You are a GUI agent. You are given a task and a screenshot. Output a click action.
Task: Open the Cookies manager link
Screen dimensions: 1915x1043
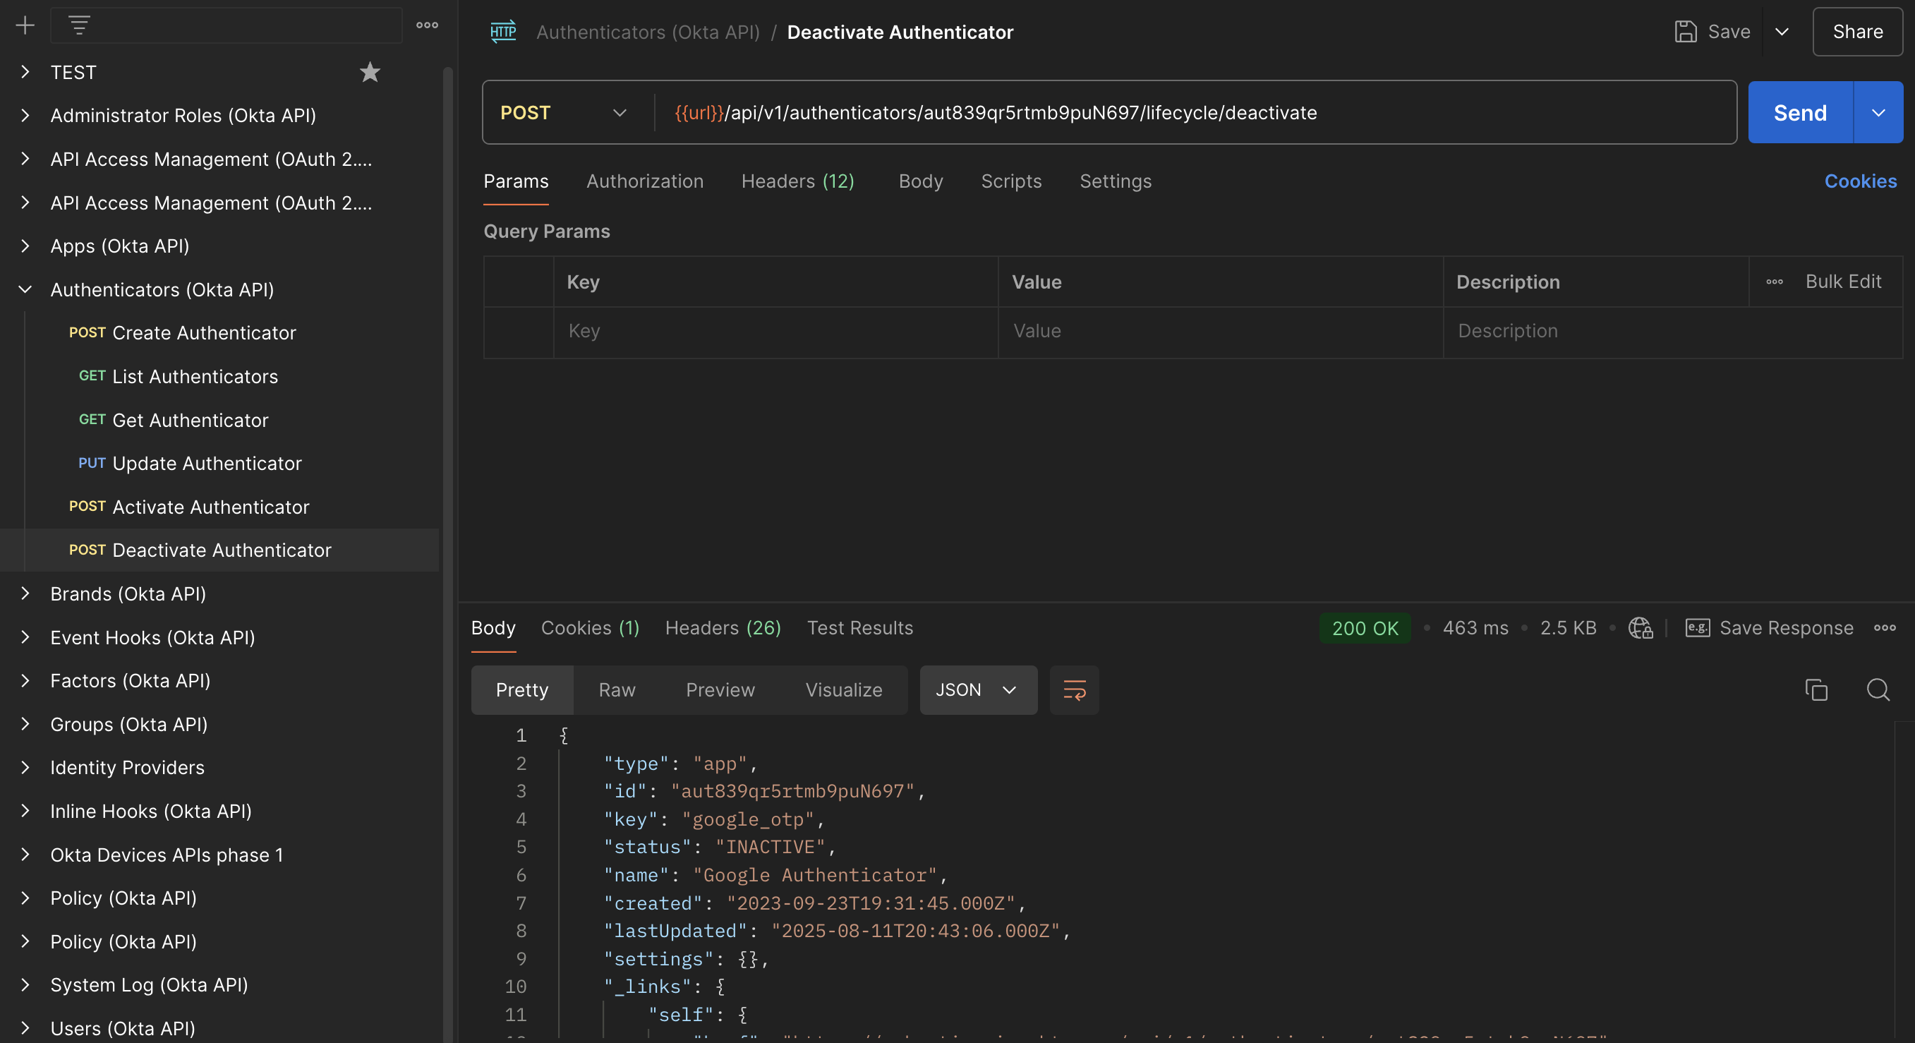pyautogui.click(x=1861, y=181)
